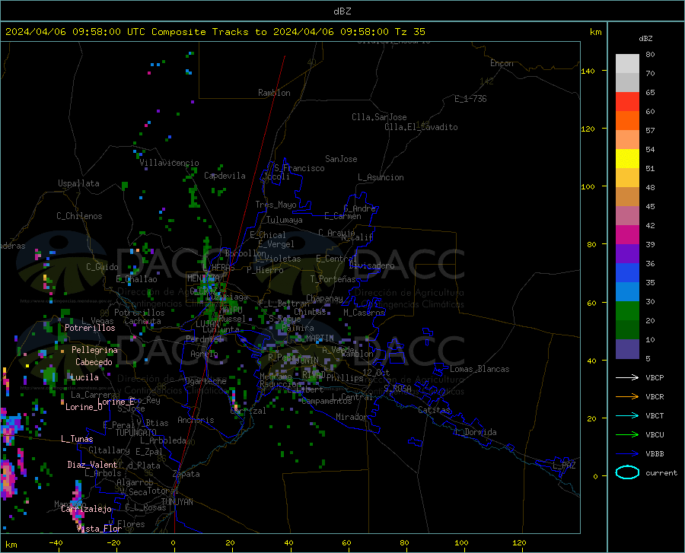Click the 'Mirador' map label
The image size is (685, 553).
point(352,417)
